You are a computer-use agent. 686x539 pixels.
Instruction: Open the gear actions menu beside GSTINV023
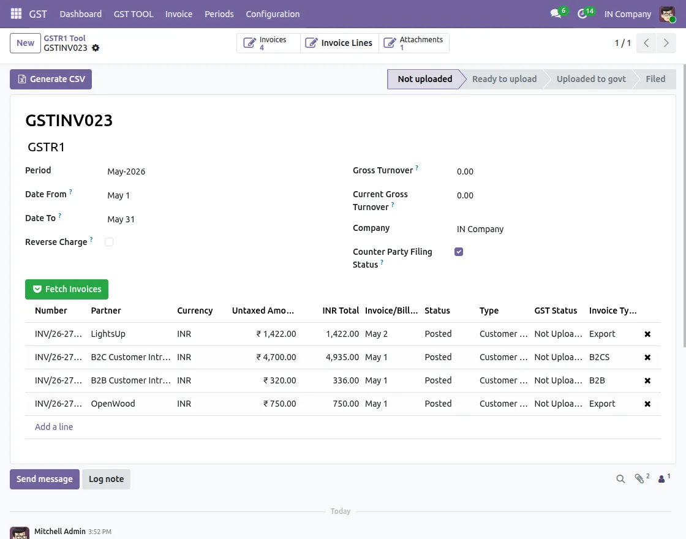pyautogui.click(x=96, y=48)
